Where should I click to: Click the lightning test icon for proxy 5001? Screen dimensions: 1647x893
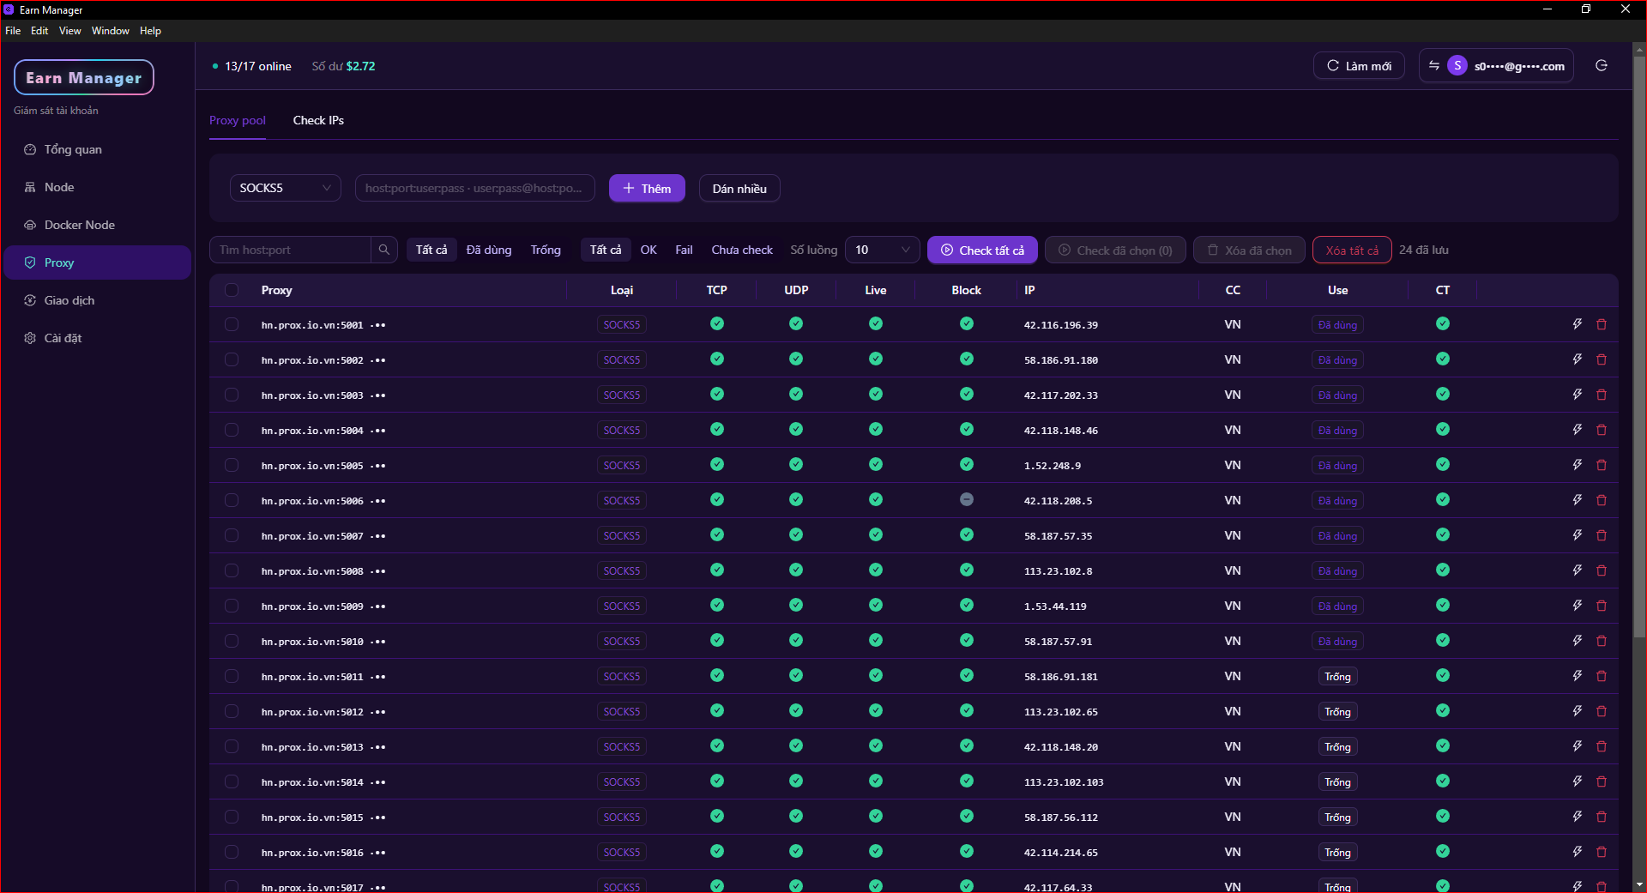coord(1577,324)
